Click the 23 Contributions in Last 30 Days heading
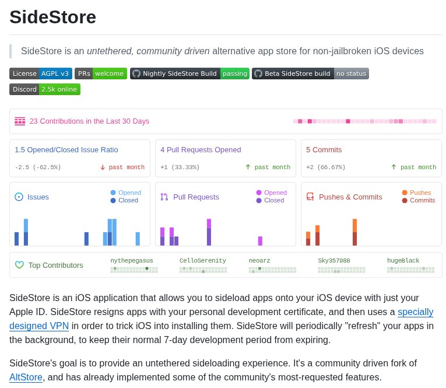The width and height of the screenshot is (446, 388). (x=89, y=121)
